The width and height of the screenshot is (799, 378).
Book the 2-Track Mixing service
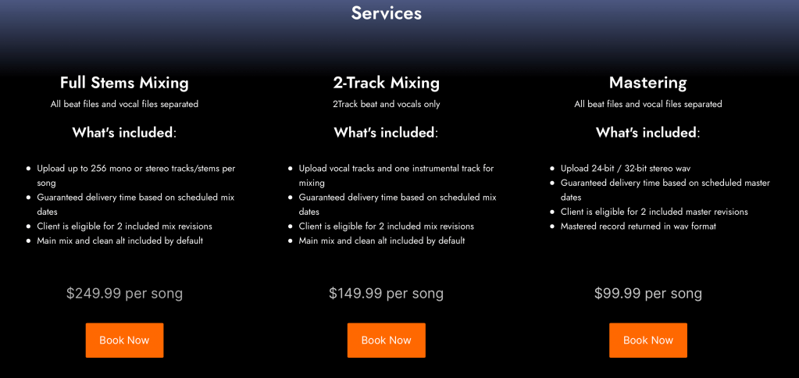point(386,341)
